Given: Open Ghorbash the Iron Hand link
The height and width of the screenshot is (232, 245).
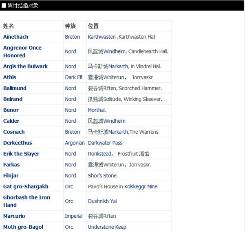Looking at the screenshot, I should [x=27, y=201].
